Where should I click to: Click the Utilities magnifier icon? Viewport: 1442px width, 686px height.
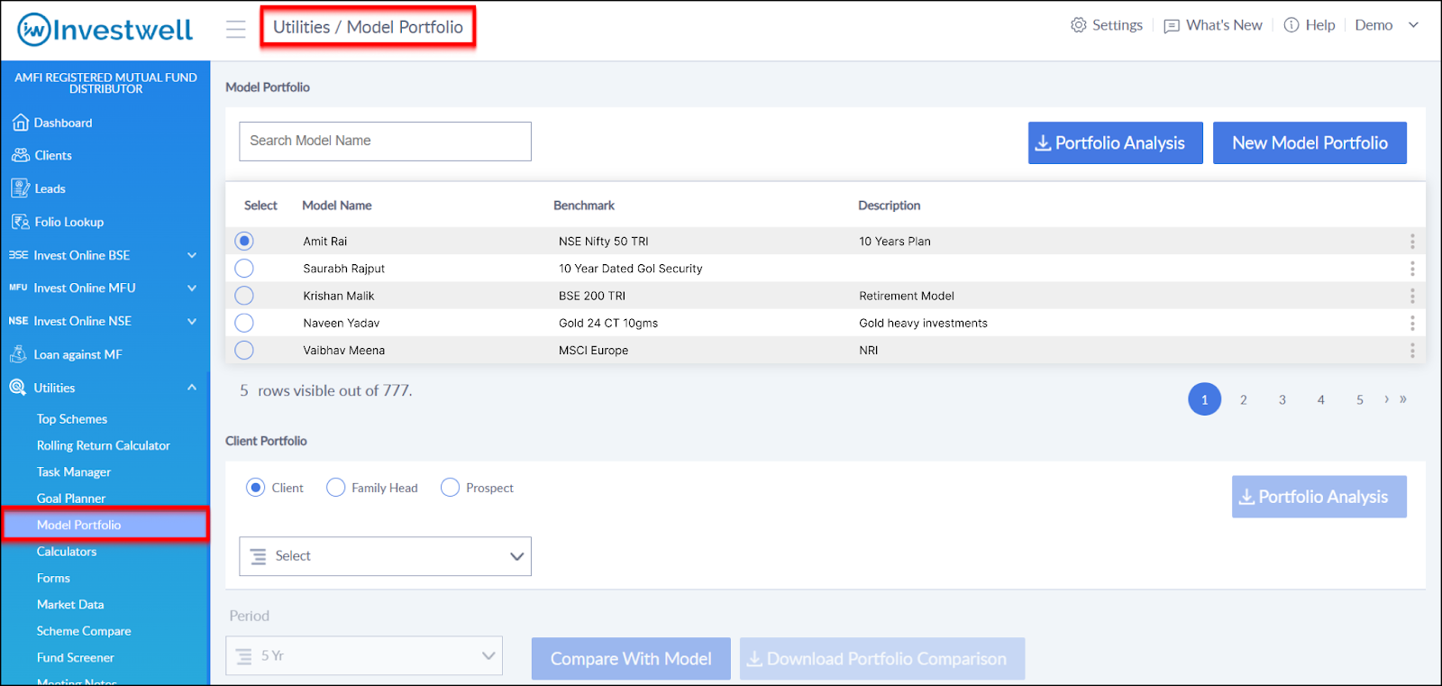[18, 388]
